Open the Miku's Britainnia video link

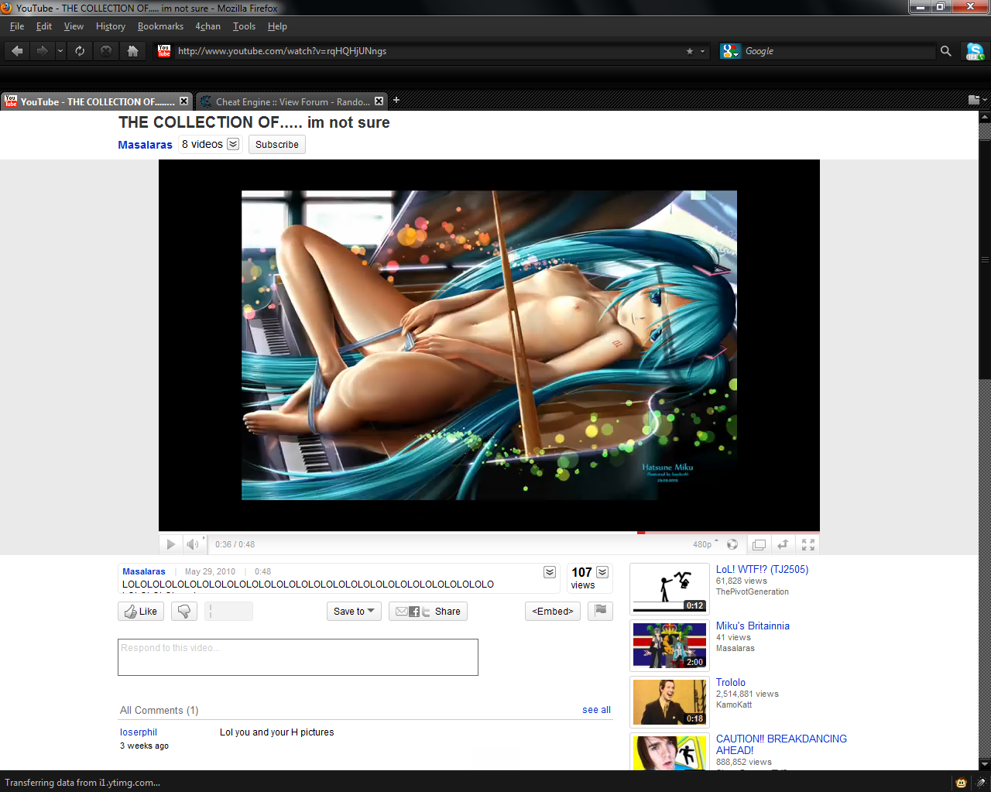click(x=753, y=626)
